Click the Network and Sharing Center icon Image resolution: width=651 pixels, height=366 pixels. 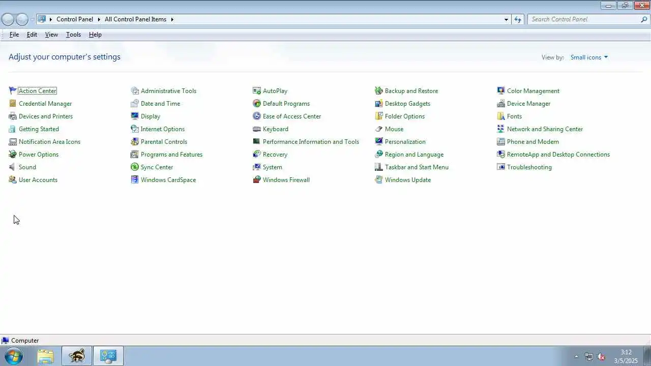pyautogui.click(x=501, y=129)
